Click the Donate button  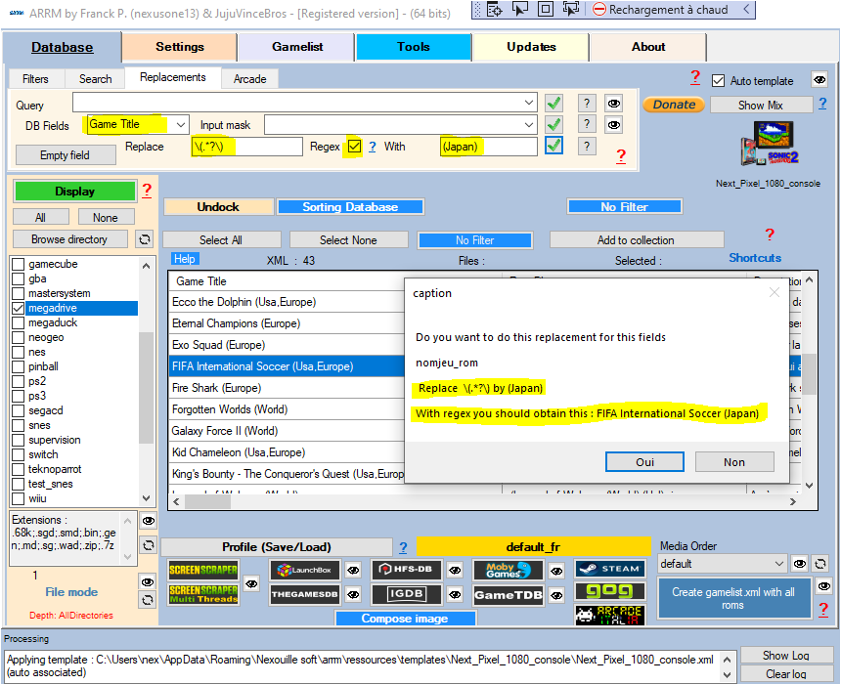[x=674, y=105]
